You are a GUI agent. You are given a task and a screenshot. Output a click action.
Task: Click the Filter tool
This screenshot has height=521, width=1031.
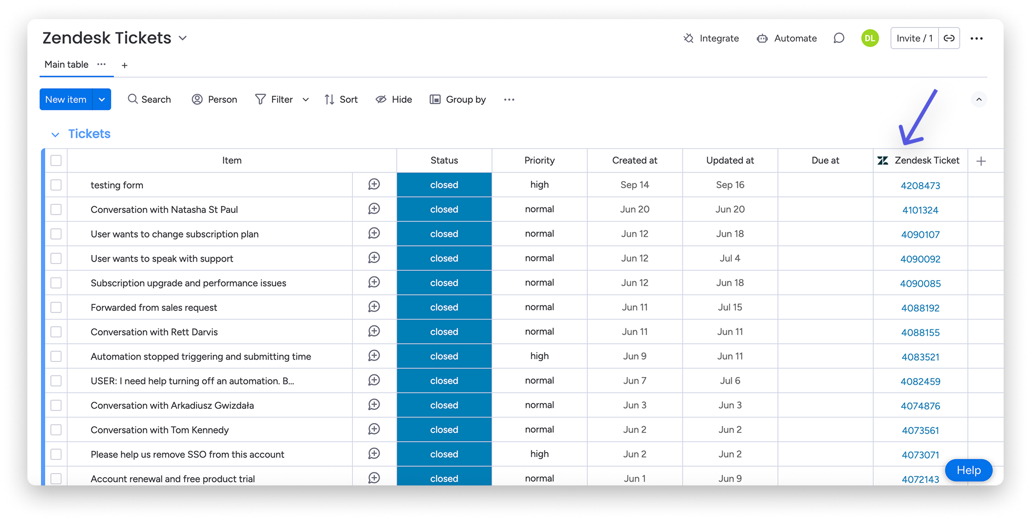(x=274, y=100)
